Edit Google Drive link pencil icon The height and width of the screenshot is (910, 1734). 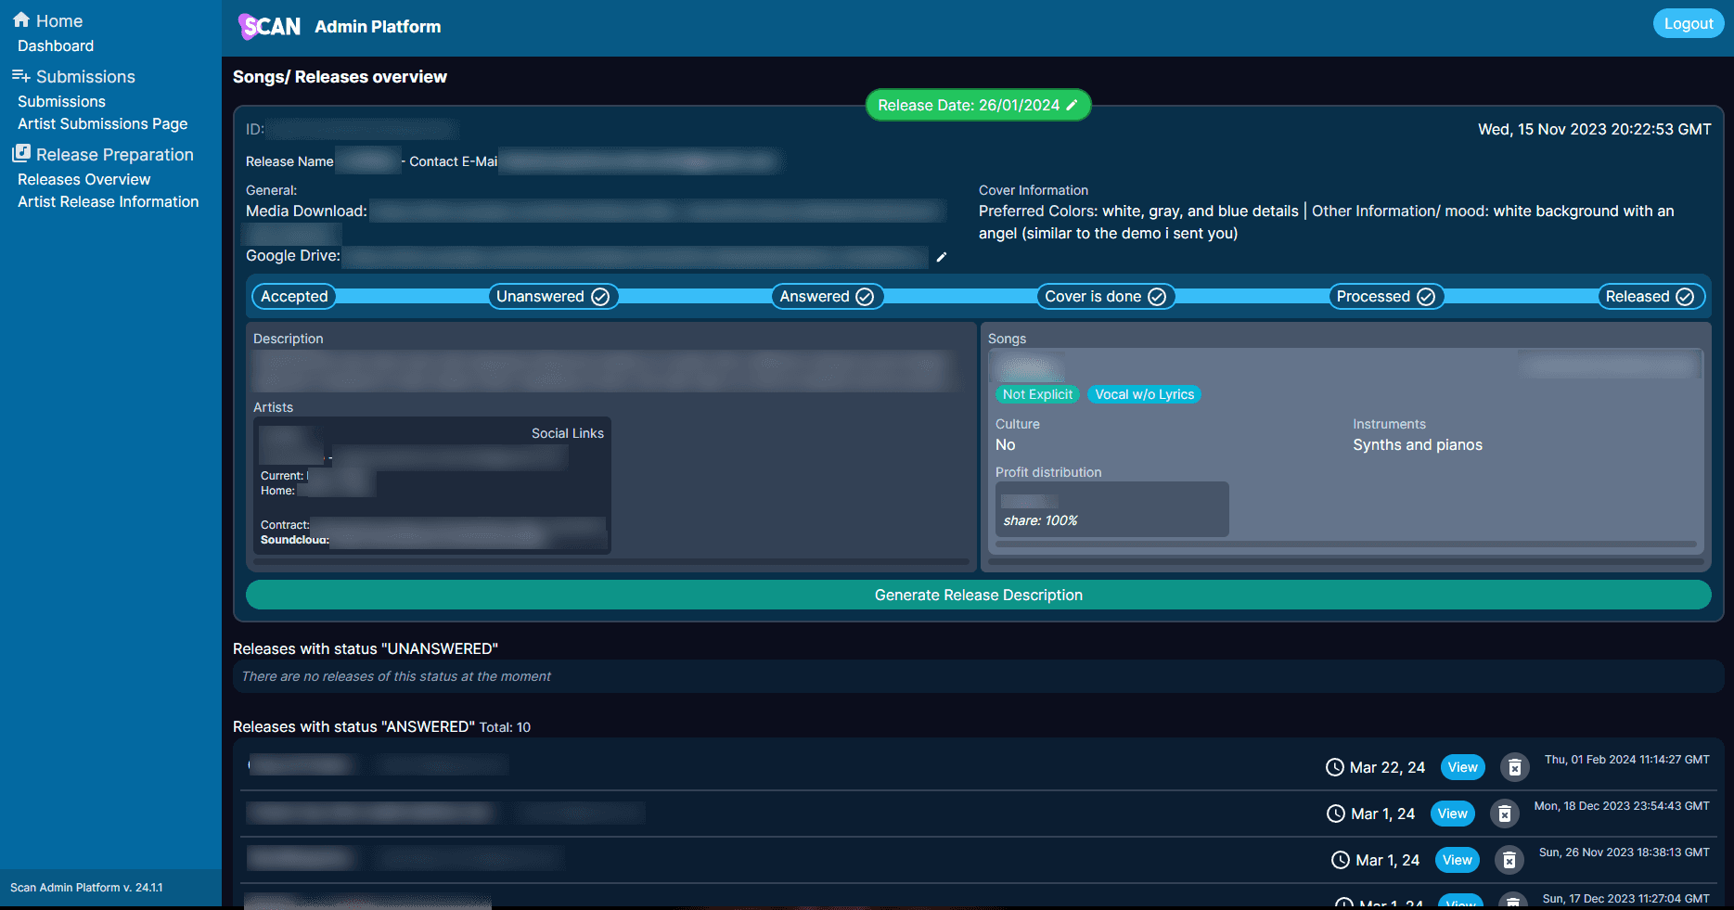pos(942,257)
